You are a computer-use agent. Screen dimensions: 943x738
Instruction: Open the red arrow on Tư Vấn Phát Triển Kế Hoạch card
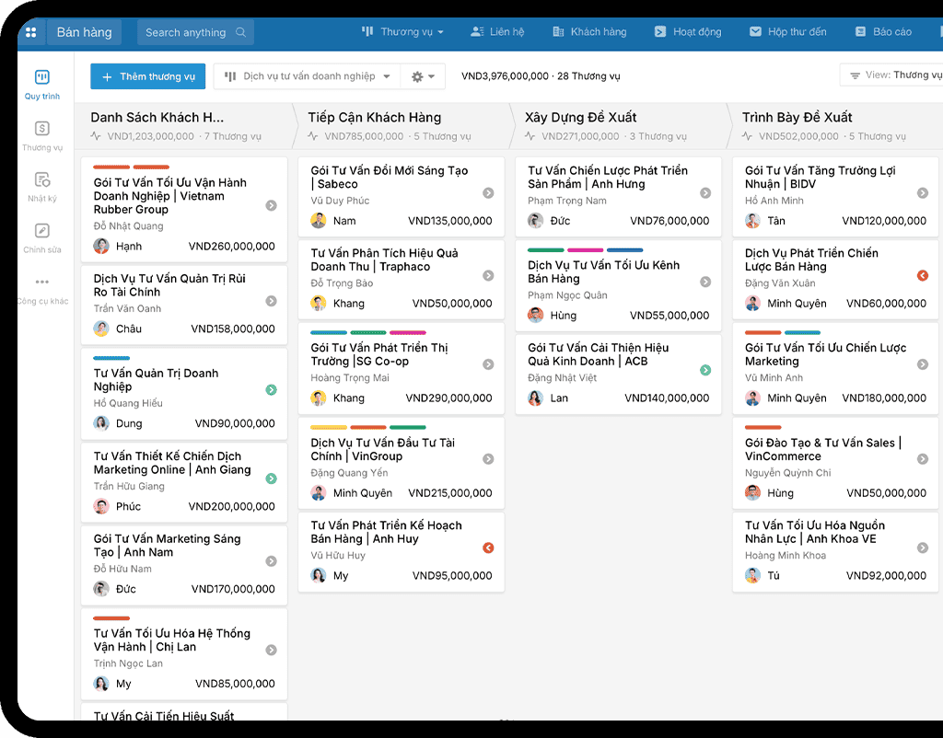coord(487,548)
